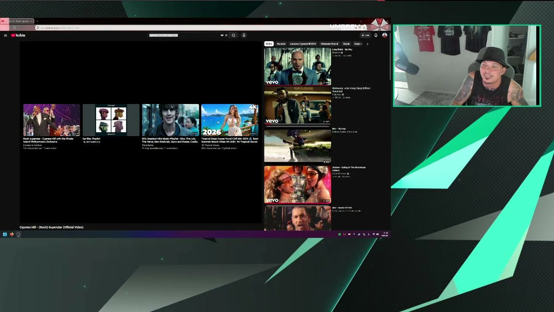Open the Mix – Hip hop title
The image size is (554, 312).
point(339,129)
